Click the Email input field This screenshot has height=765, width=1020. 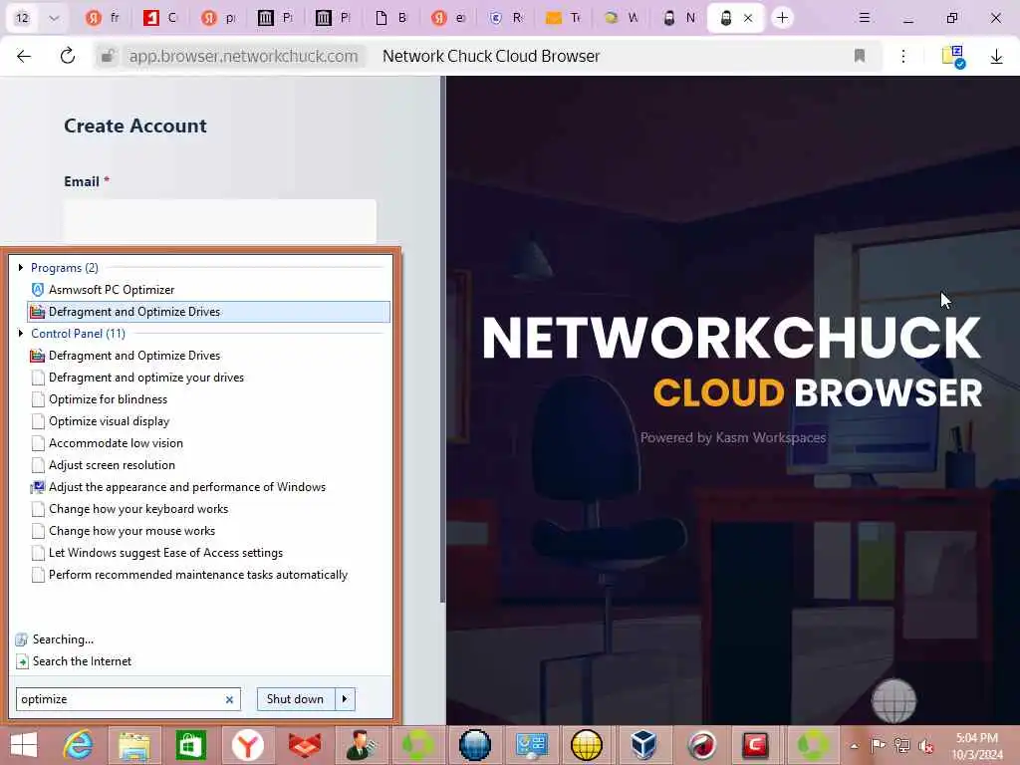coord(220,222)
